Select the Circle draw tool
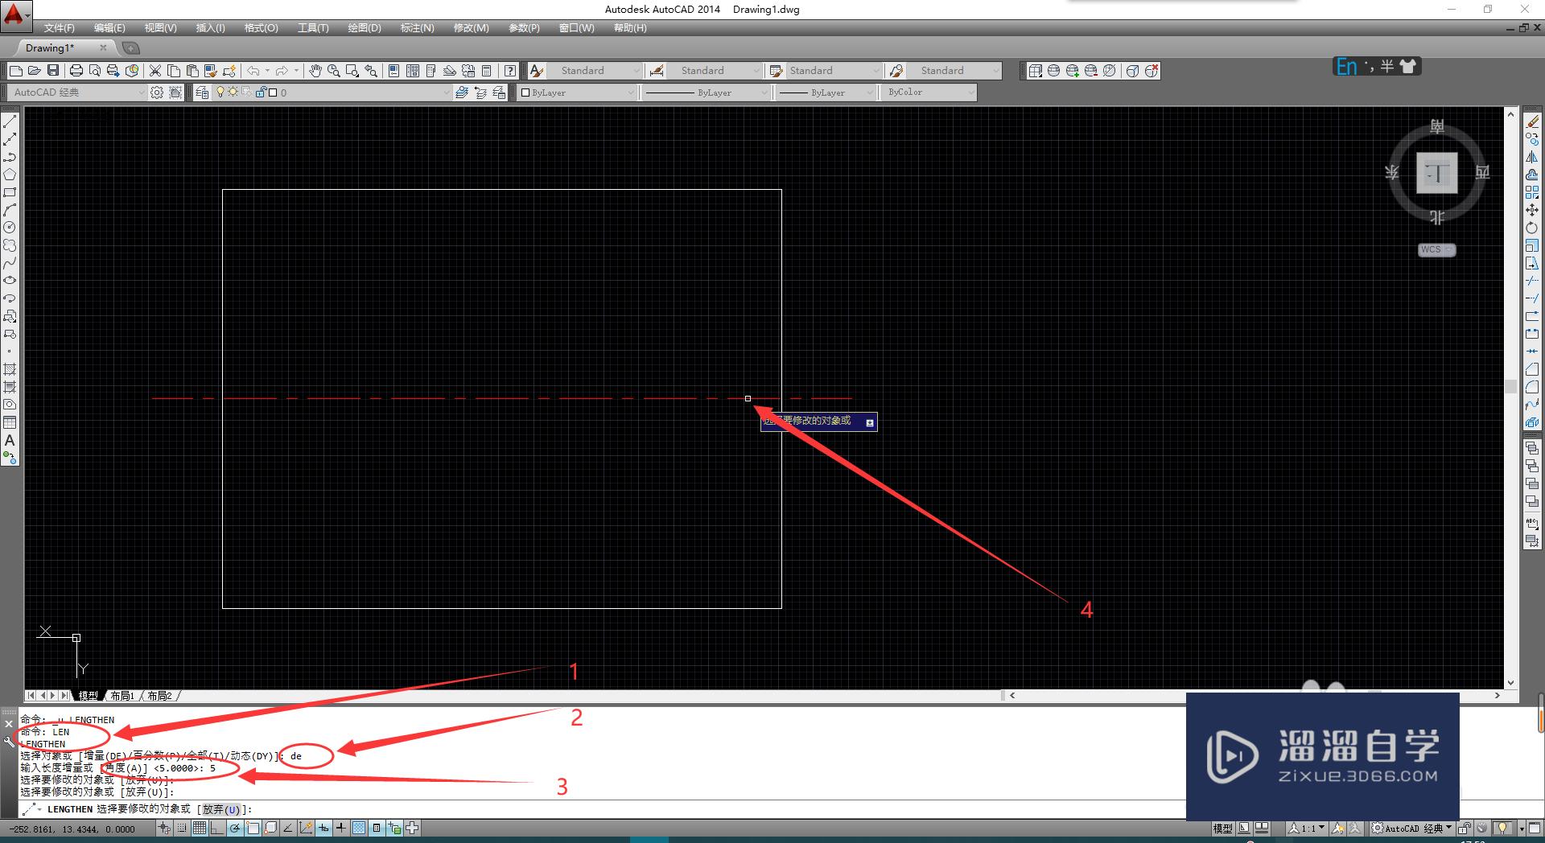Screen dimensions: 1545x843 click(10, 228)
